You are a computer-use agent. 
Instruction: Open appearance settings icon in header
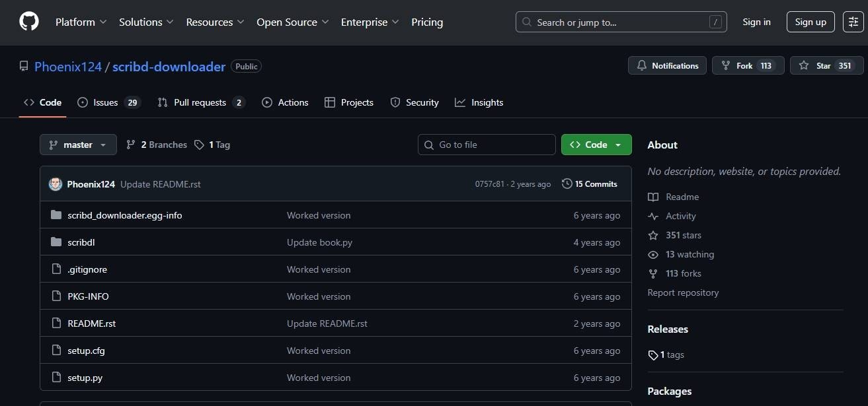point(853,22)
